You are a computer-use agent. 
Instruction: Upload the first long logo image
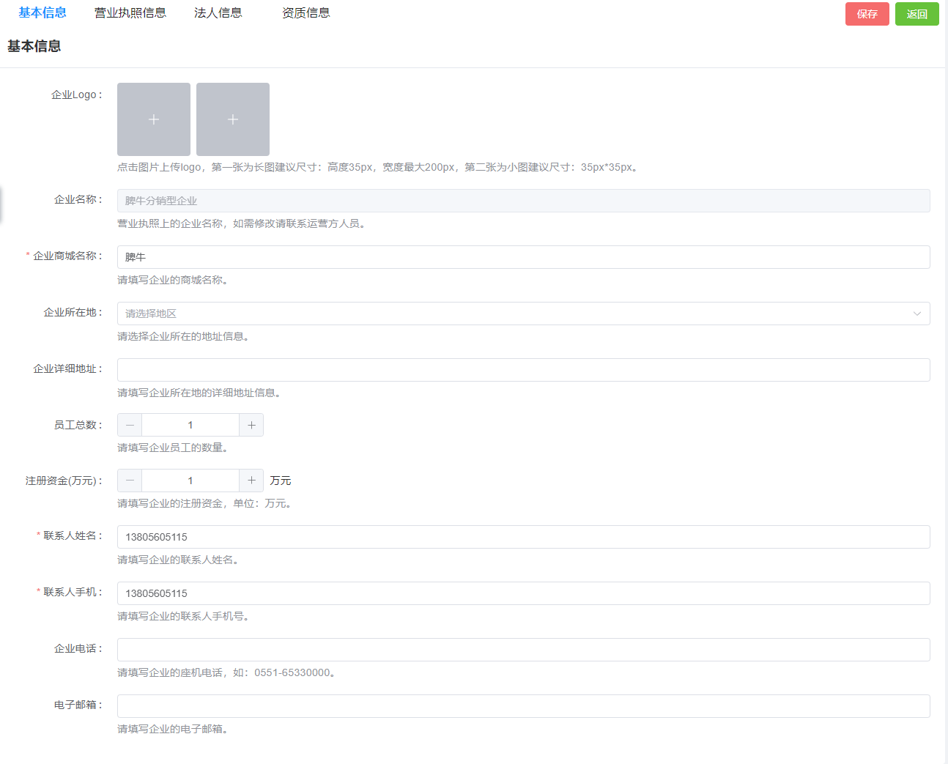point(154,119)
